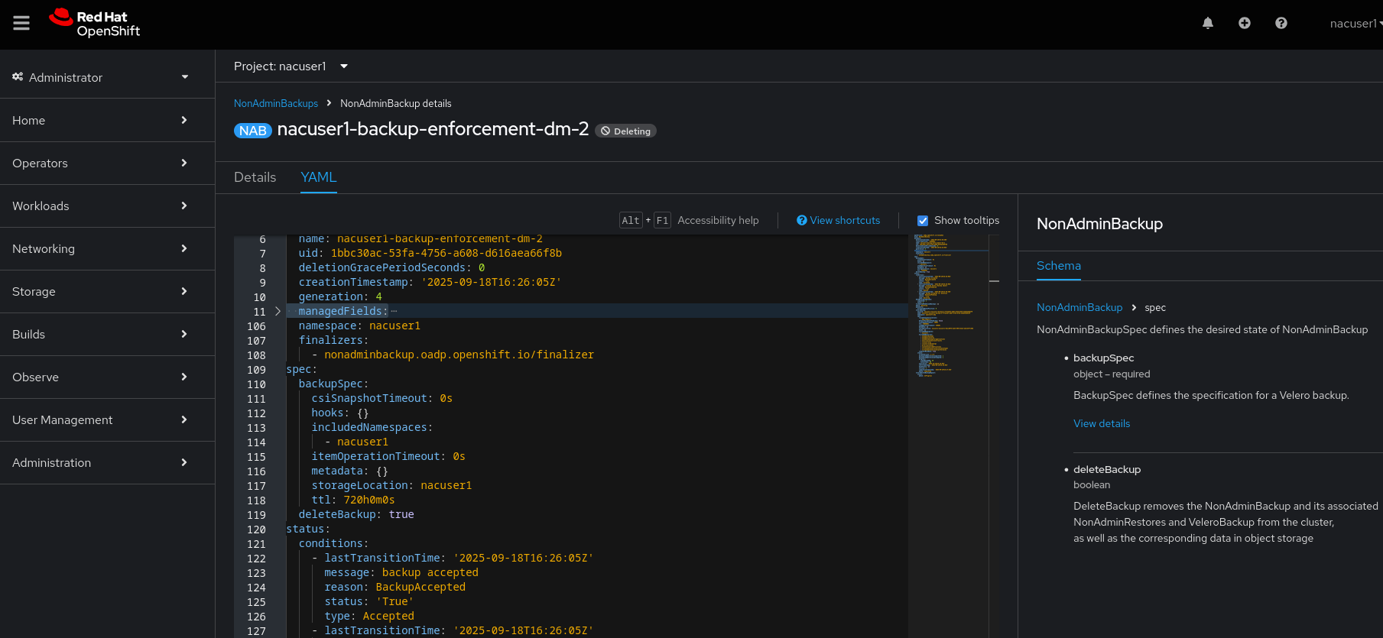Click the NAB resource badge
1383x638 pixels.
click(x=252, y=131)
